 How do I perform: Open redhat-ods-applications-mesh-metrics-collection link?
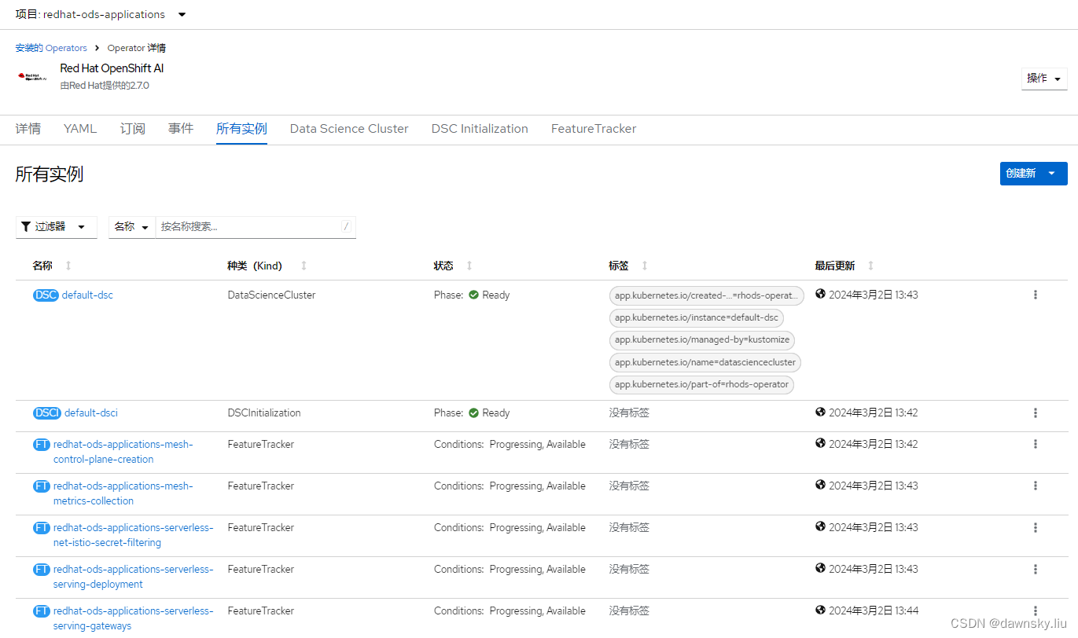[123, 493]
